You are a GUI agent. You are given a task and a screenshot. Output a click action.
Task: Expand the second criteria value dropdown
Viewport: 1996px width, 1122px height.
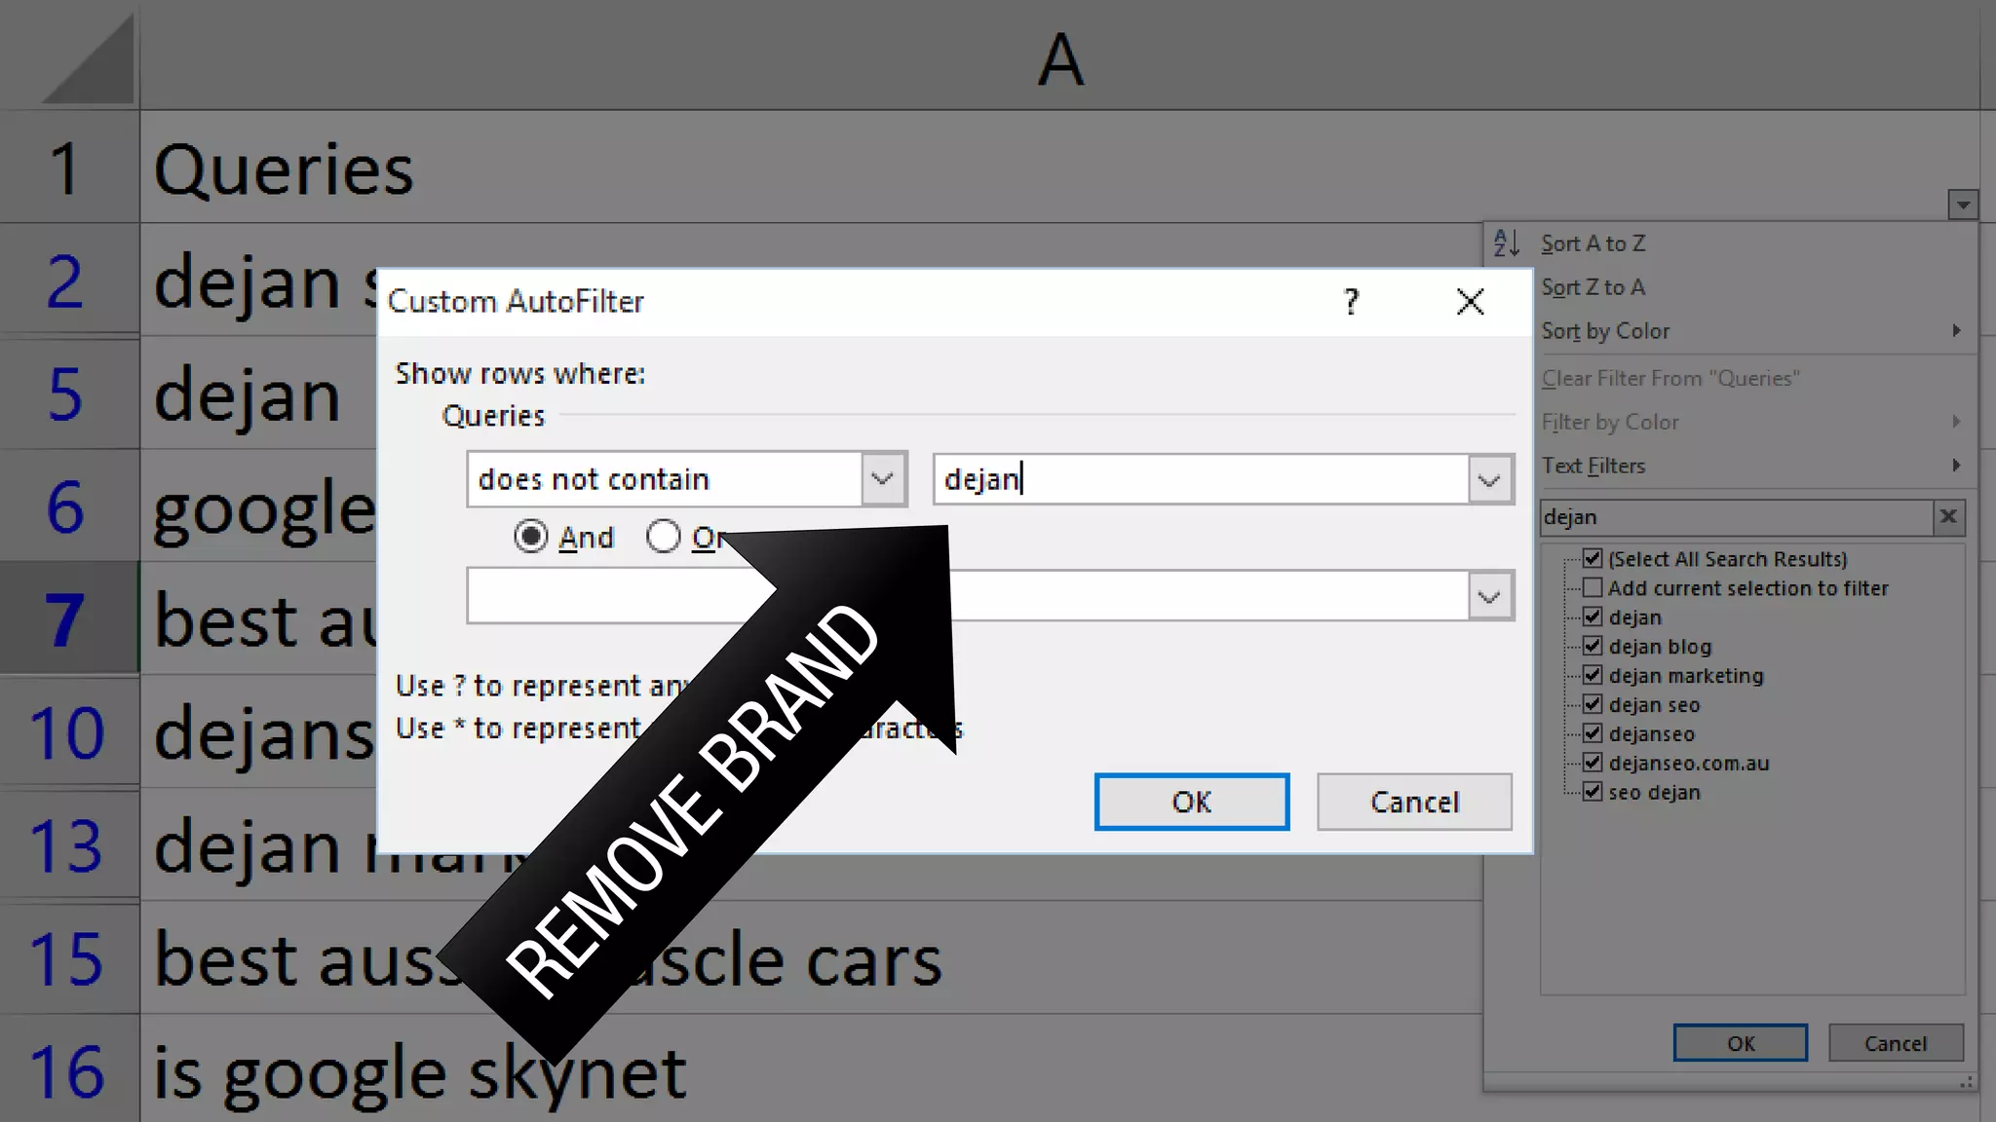[1489, 596]
